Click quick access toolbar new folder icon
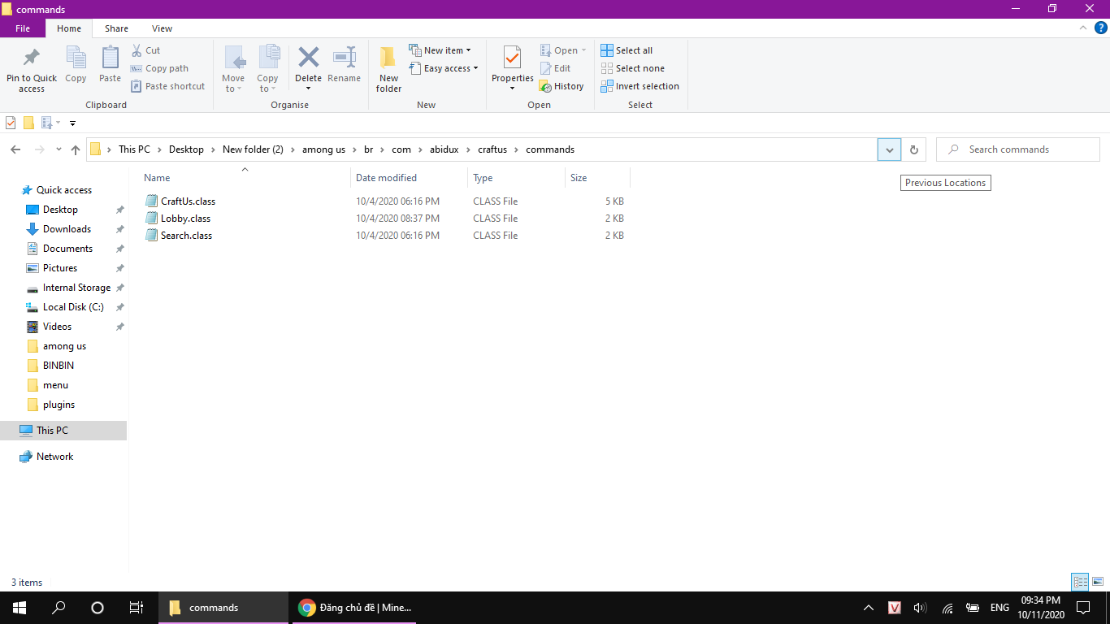The image size is (1110, 624). pos(28,123)
